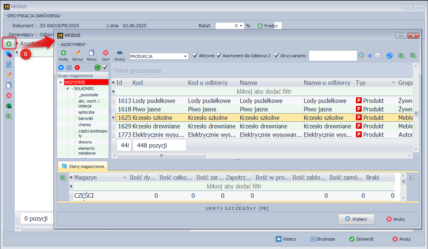Click the Excel export icon in left sidebar
This screenshot has width=428, height=249.
[x=9, y=106]
